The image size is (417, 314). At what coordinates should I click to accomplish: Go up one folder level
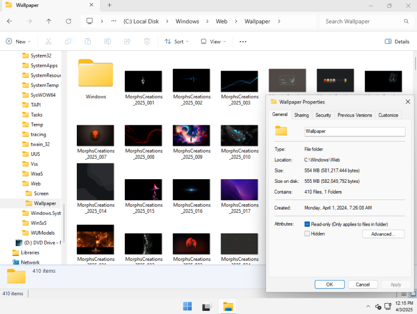pyautogui.click(x=49, y=21)
